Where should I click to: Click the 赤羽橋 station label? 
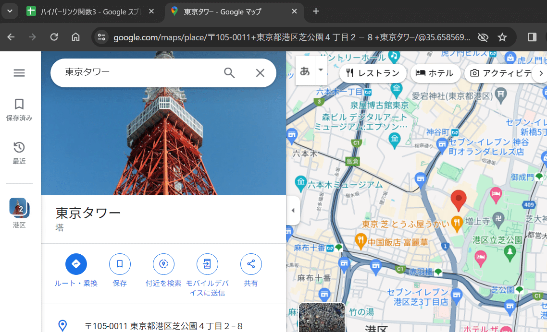422,272
